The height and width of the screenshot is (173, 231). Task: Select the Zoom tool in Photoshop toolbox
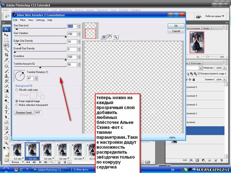tap(6, 143)
